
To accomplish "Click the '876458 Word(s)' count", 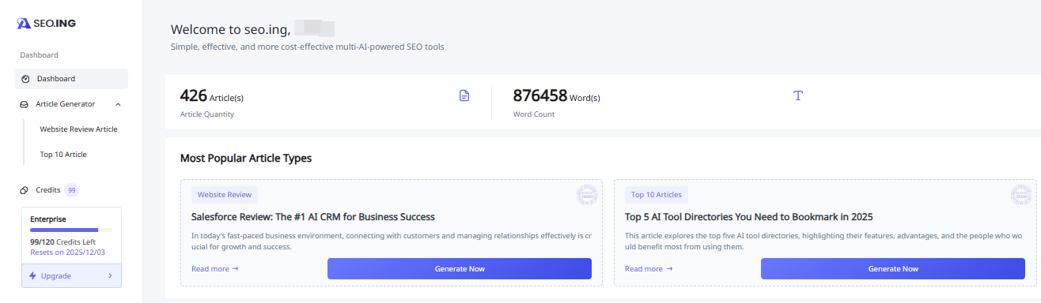I will [557, 96].
